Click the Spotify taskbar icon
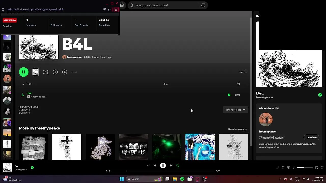326x183 pixels. (182, 179)
